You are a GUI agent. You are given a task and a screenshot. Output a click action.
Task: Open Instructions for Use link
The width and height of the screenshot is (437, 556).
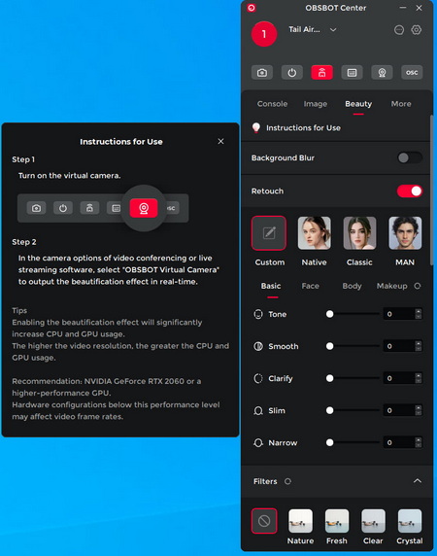click(x=303, y=128)
